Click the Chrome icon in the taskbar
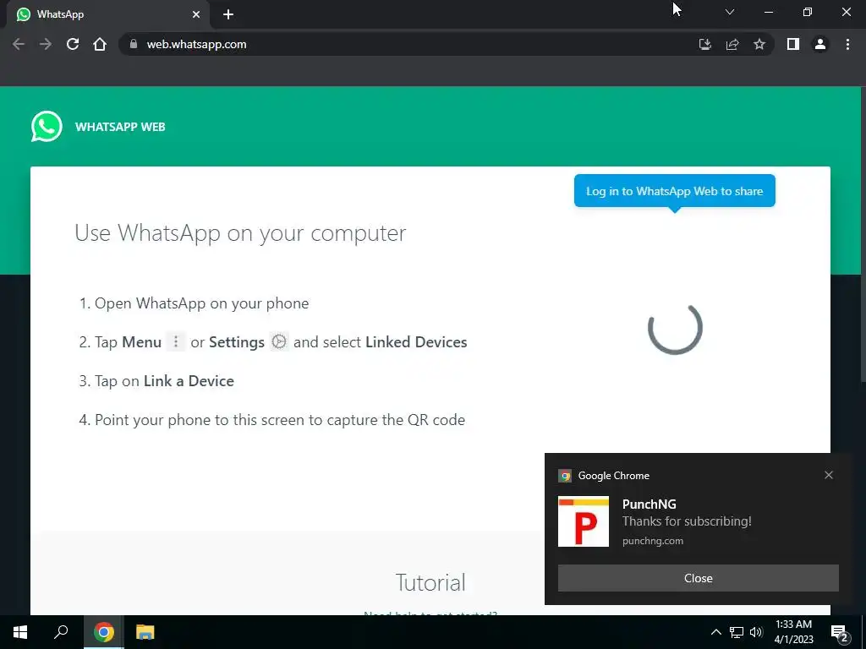The image size is (866, 649). point(104,632)
